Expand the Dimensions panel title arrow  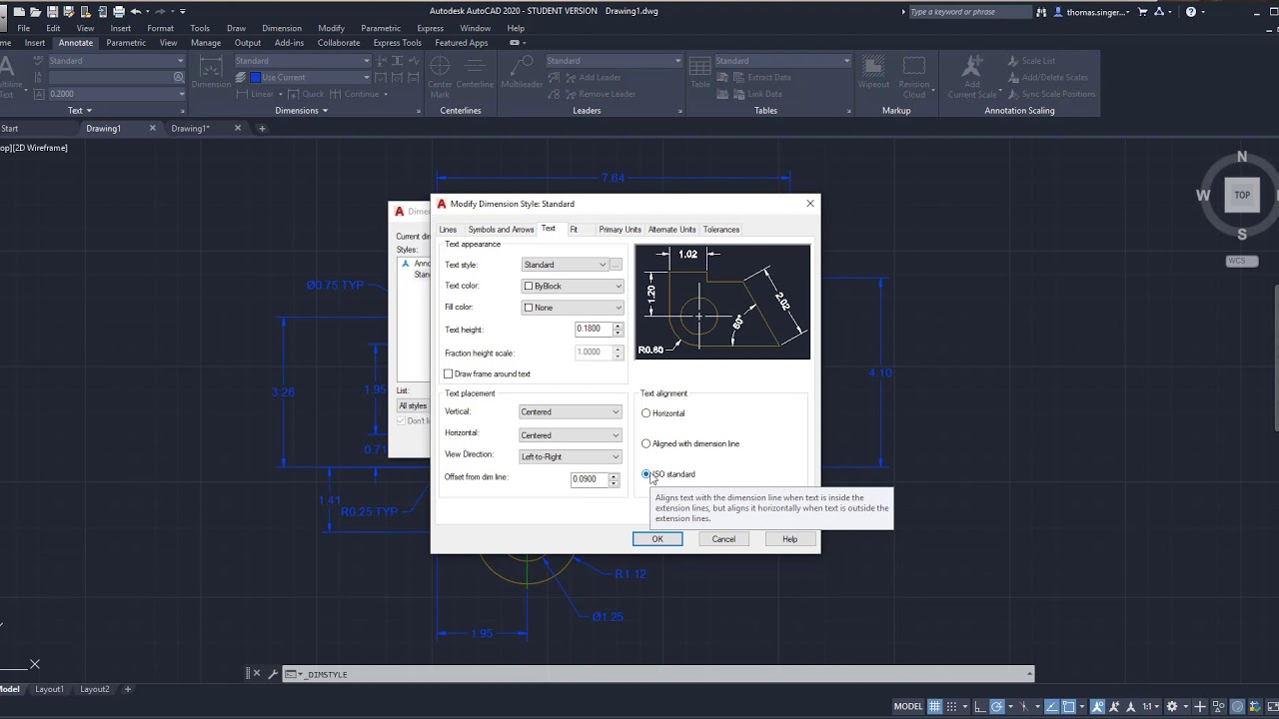click(325, 111)
